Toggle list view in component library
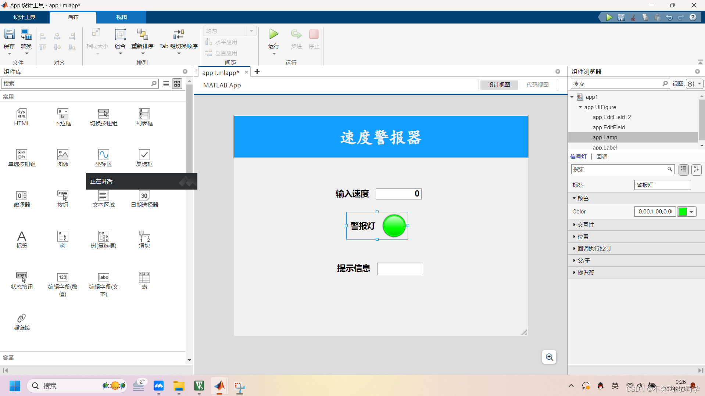Viewport: 705px width, 396px height. click(x=166, y=83)
